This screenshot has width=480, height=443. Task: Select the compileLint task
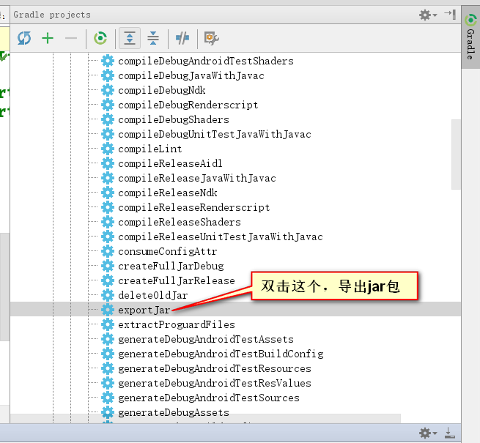coord(150,149)
